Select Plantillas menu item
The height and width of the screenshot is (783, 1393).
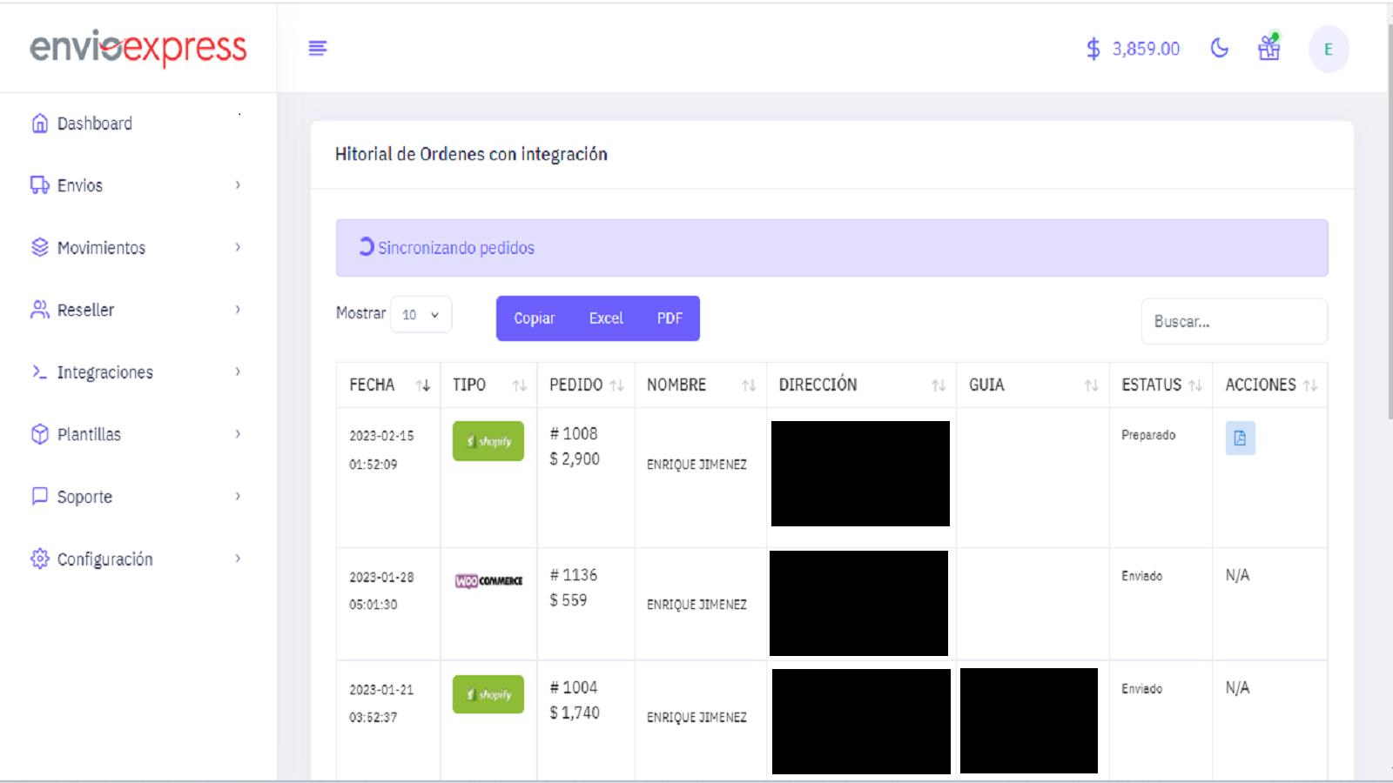pyautogui.click(x=90, y=434)
